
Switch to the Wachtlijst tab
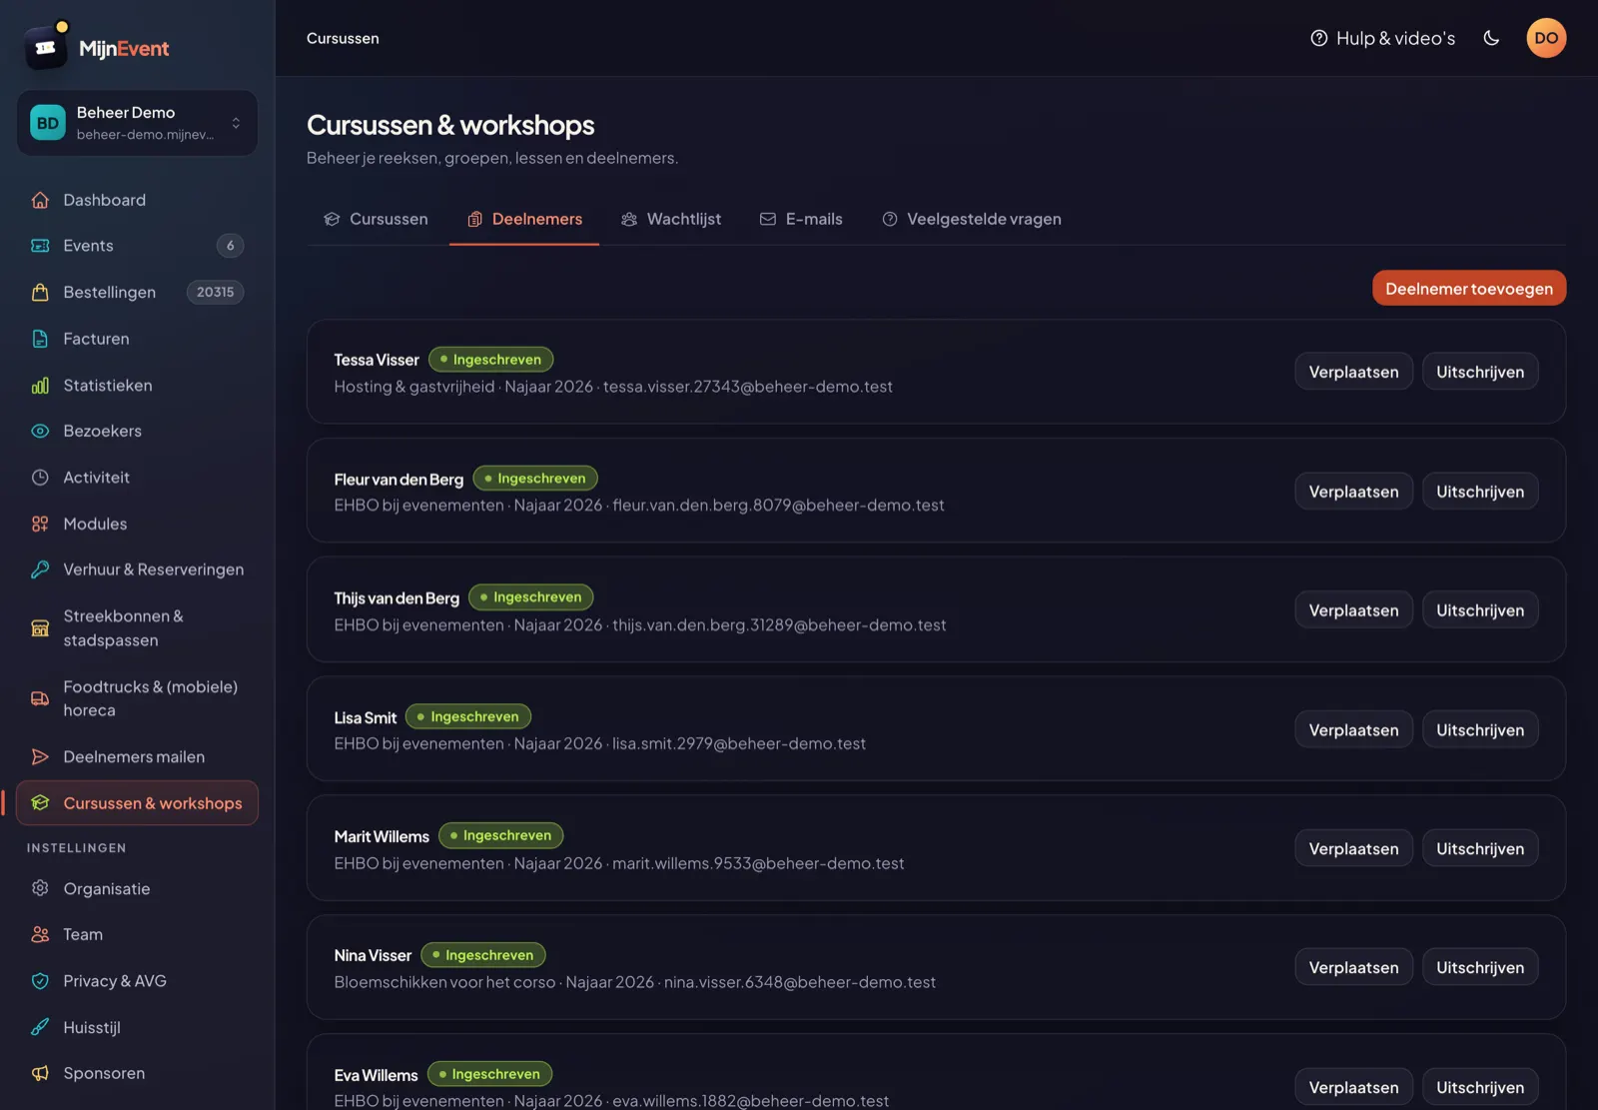671,219
